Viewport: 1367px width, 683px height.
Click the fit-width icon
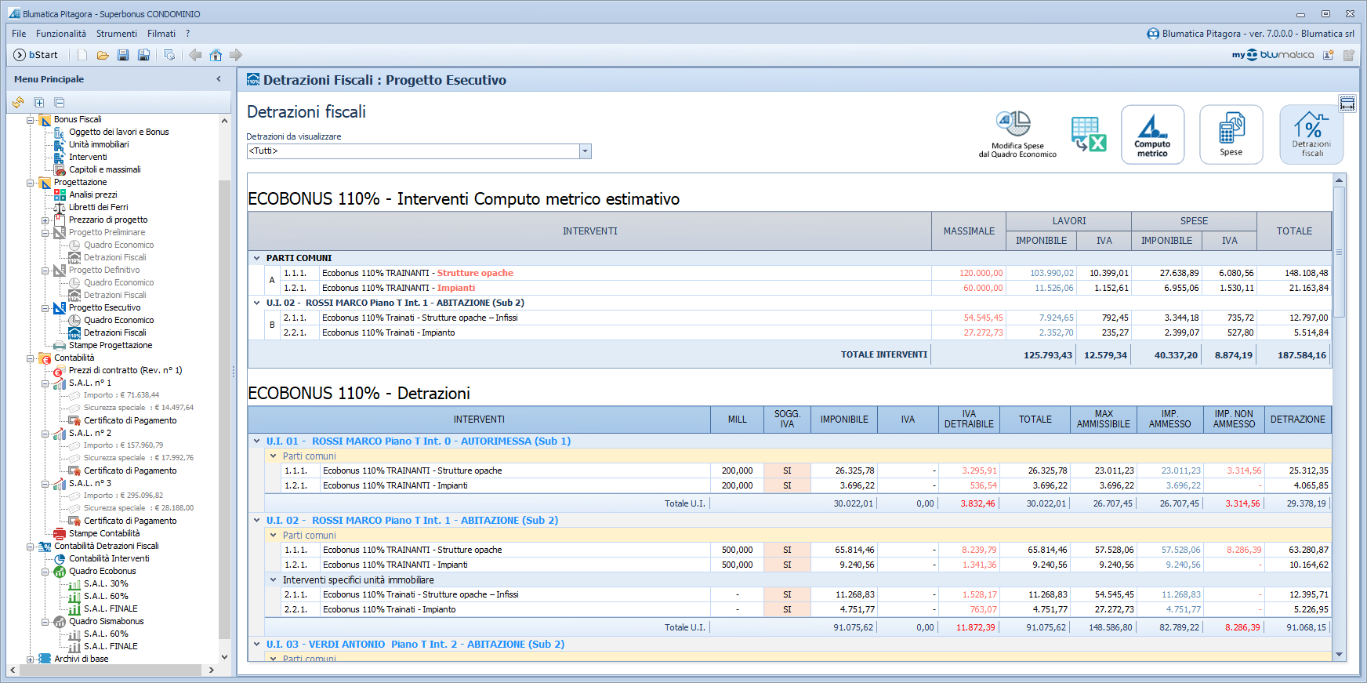click(1347, 104)
